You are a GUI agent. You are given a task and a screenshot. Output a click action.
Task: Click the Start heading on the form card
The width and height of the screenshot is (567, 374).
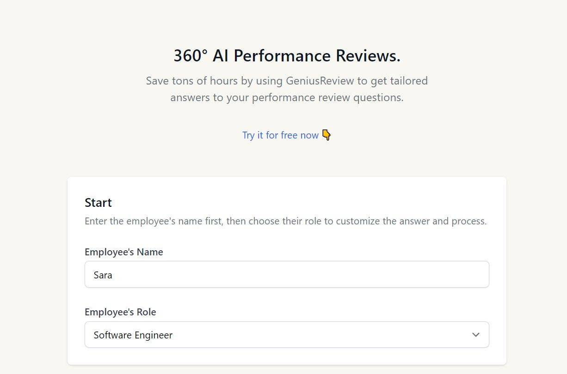98,202
